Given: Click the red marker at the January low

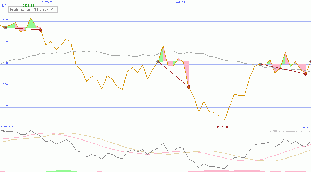Looking at the screenshot, I should pyautogui.click(x=188, y=87).
